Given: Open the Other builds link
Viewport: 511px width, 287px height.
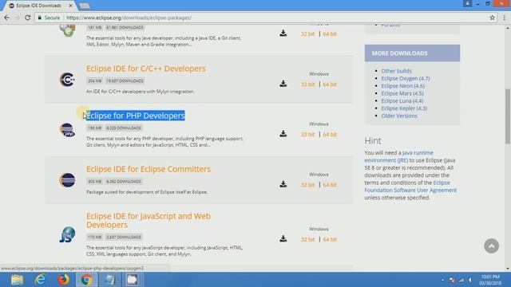Looking at the screenshot, I should pyautogui.click(x=396, y=71).
